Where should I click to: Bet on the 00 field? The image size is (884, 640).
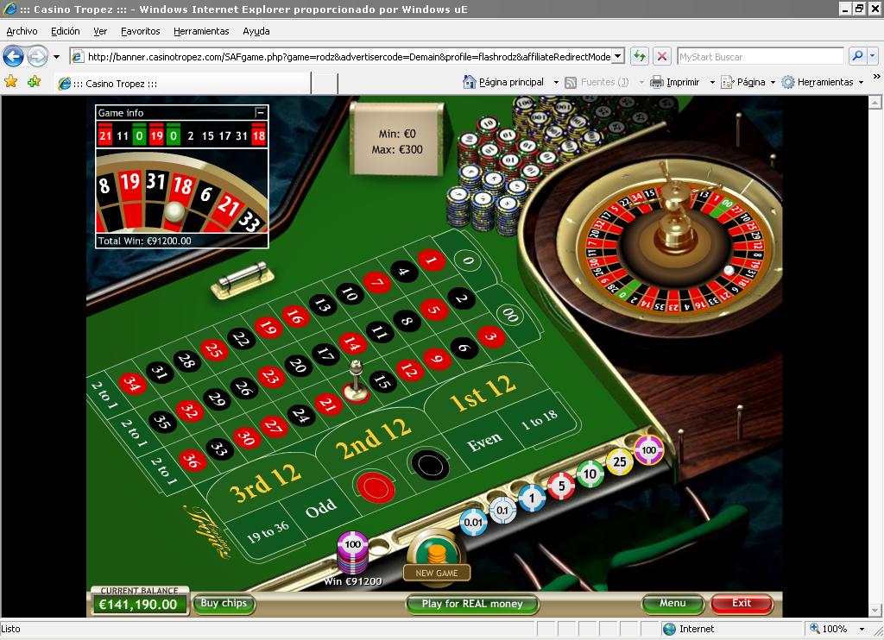[510, 315]
